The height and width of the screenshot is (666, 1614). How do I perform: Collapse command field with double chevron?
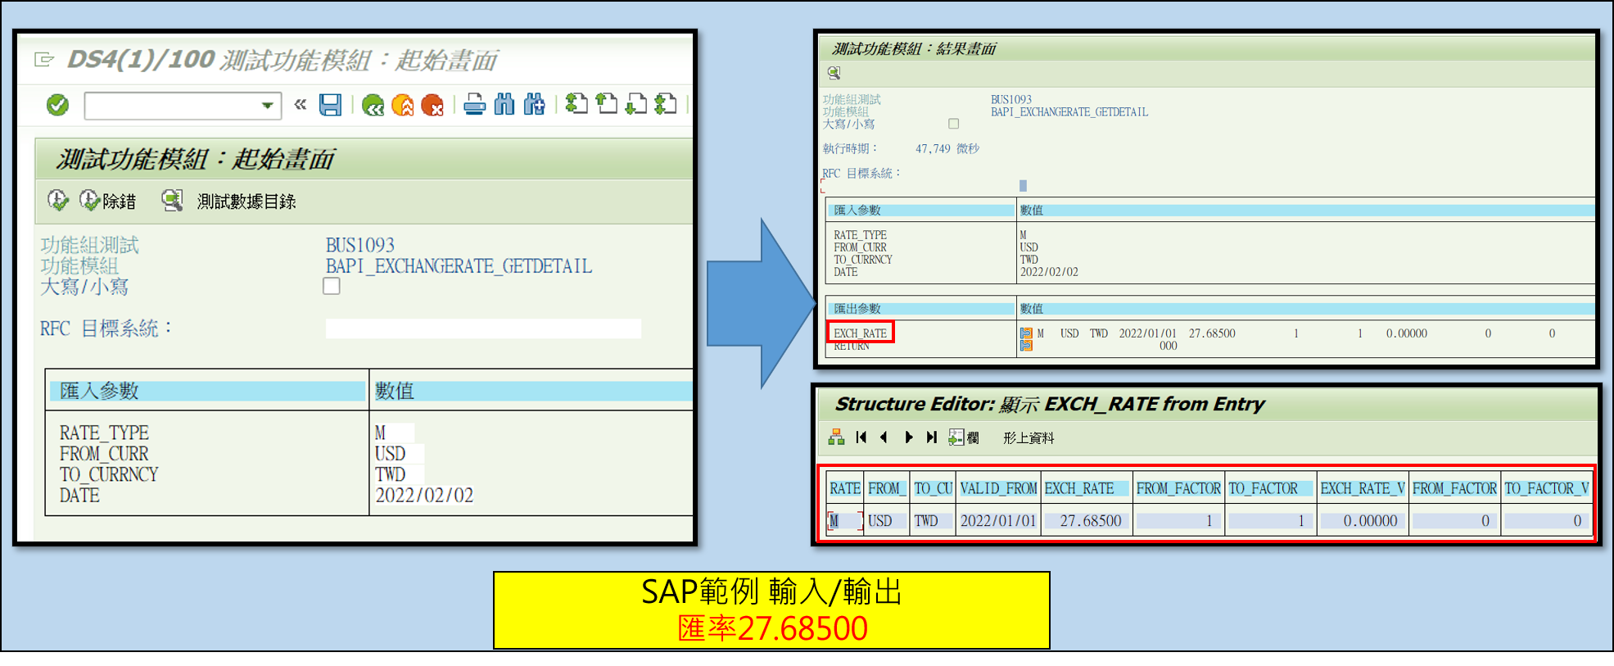[301, 105]
